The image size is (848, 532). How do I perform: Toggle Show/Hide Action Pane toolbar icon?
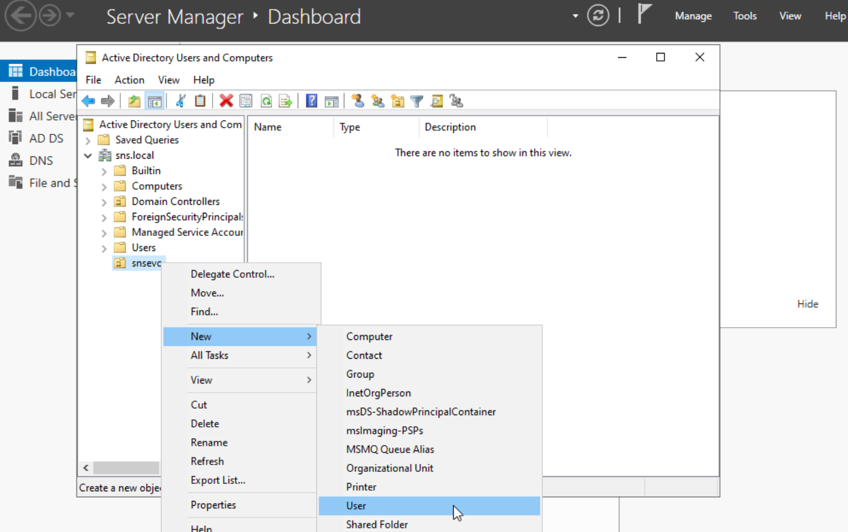point(332,101)
